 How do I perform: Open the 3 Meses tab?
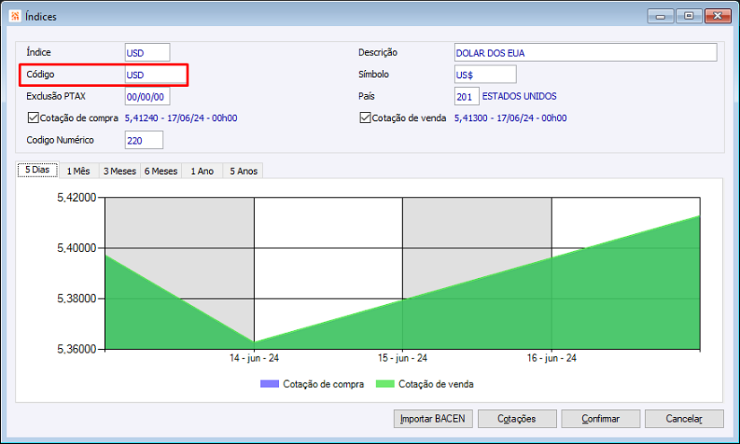(x=119, y=170)
